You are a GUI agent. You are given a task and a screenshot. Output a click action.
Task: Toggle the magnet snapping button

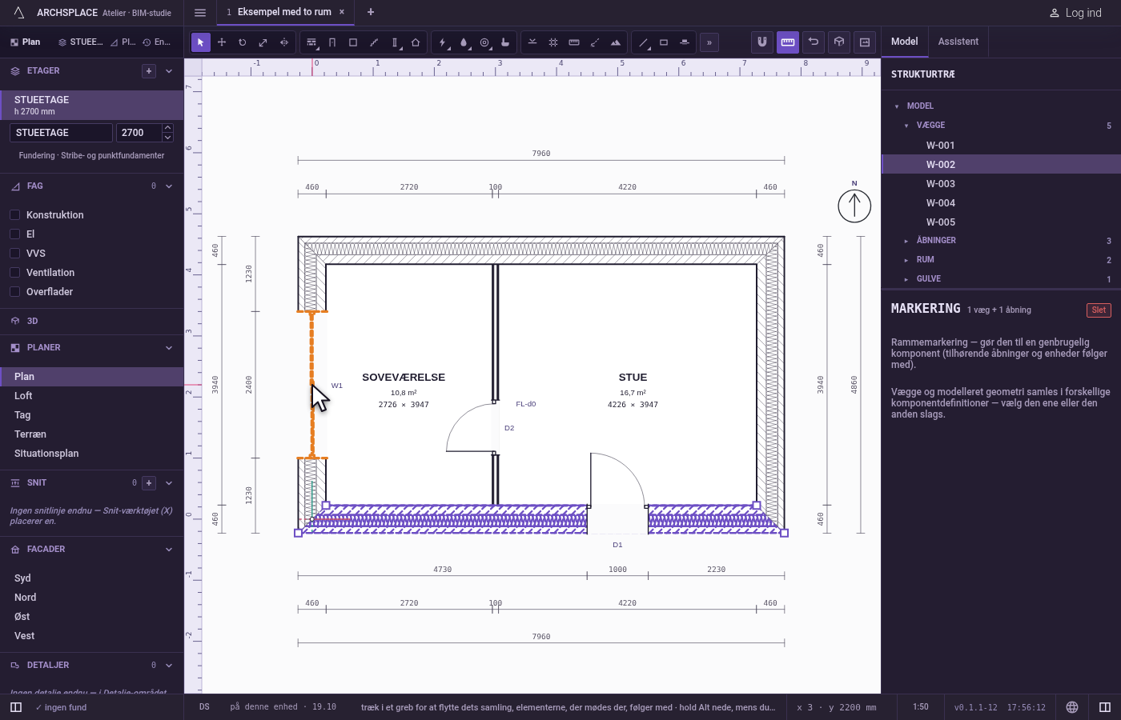pos(762,42)
